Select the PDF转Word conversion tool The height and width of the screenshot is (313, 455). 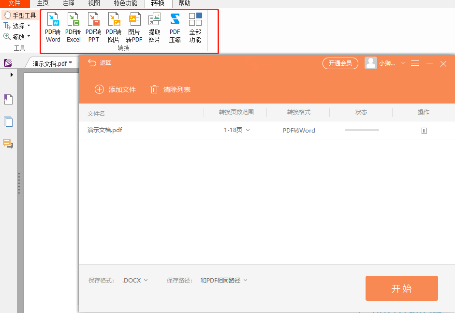click(53, 27)
